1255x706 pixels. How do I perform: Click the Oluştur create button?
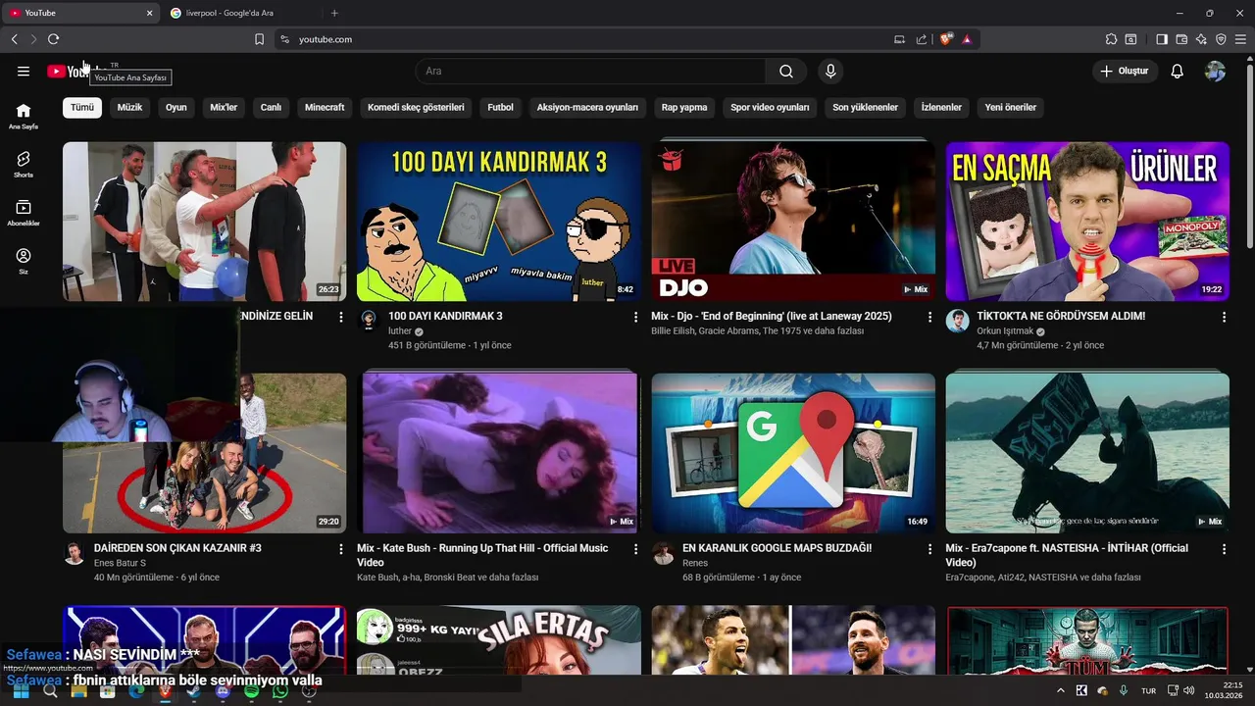point(1125,72)
